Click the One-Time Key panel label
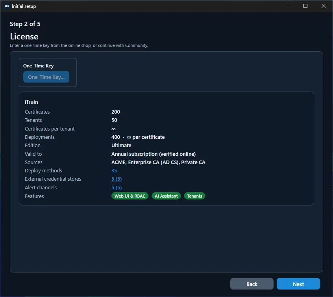Screen dimensions: 333x297 (x=38, y=66)
